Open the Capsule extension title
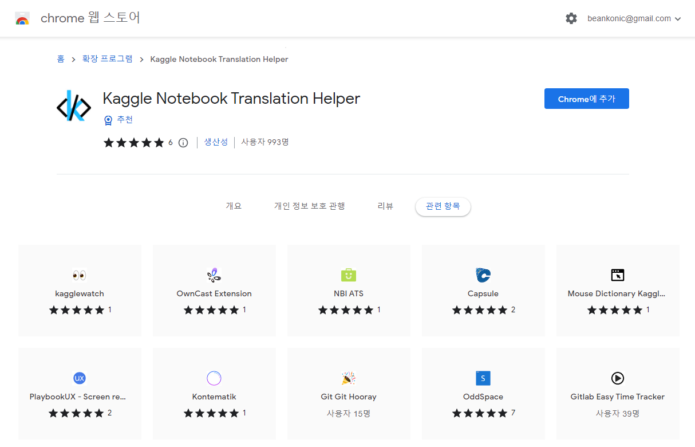Image resolution: width=695 pixels, height=447 pixels. [x=483, y=293]
